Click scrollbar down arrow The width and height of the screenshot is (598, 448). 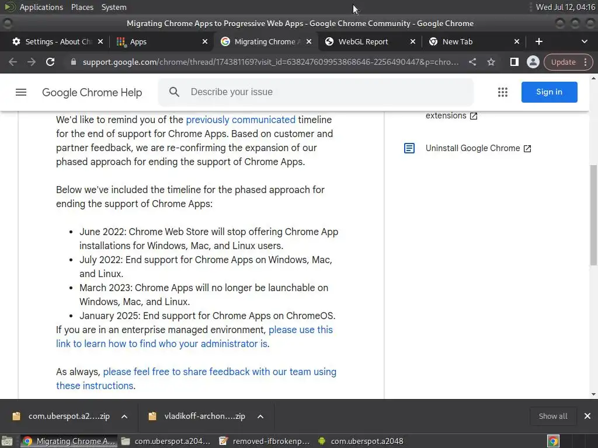point(593,394)
